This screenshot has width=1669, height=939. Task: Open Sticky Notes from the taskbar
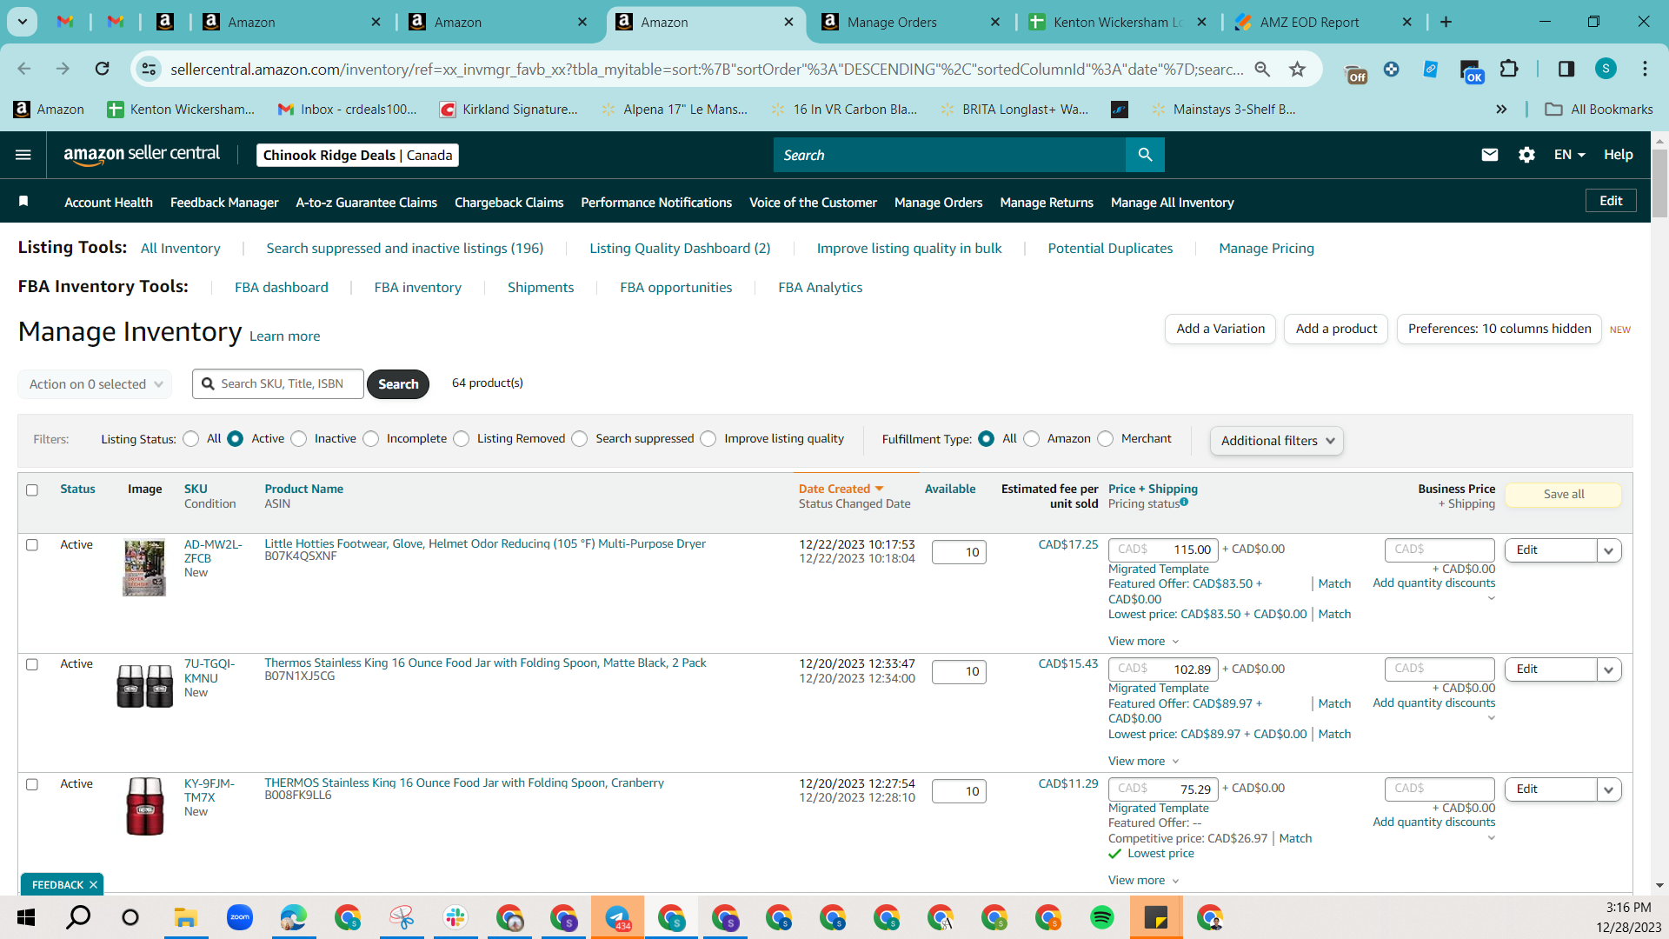(x=1156, y=917)
